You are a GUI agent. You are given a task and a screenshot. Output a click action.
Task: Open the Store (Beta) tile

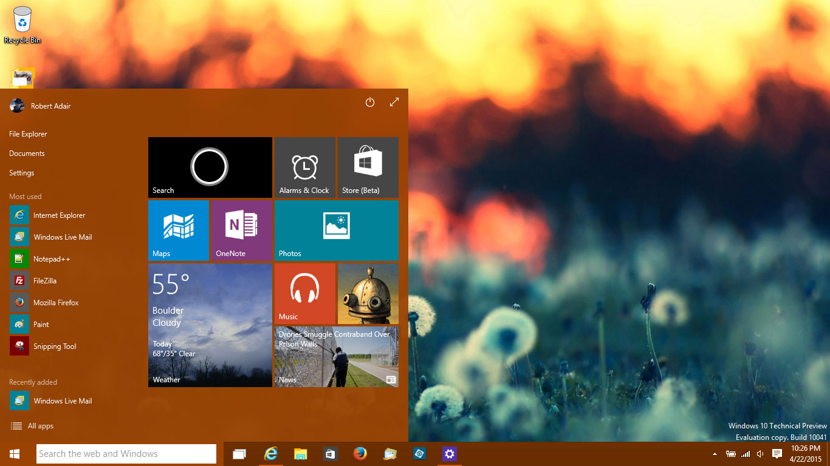point(368,167)
